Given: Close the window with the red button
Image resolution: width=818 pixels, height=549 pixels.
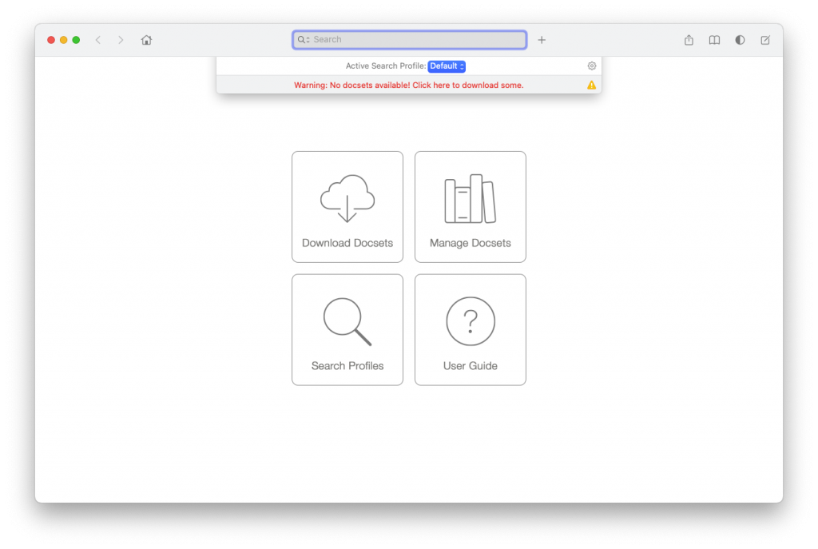Looking at the screenshot, I should 51,40.
